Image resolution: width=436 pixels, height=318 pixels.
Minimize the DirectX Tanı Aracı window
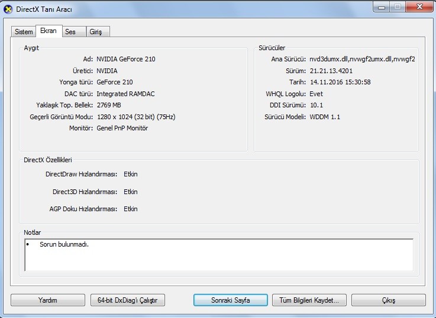tap(380, 8)
